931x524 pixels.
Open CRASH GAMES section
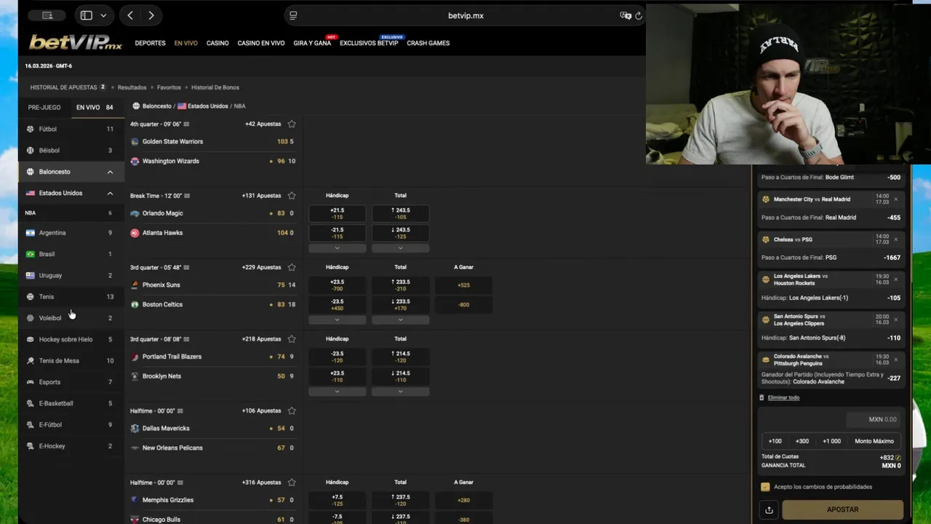pos(428,43)
